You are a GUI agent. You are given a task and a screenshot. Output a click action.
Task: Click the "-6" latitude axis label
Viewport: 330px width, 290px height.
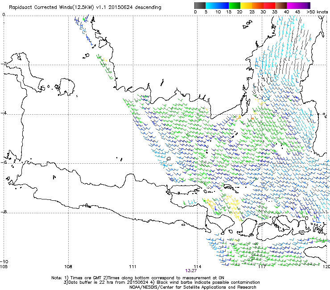tap(4, 162)
